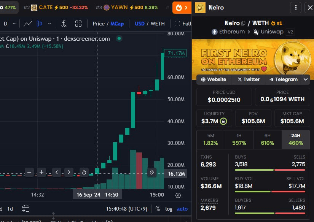Toggle log scale on chart

click(169, 209)
